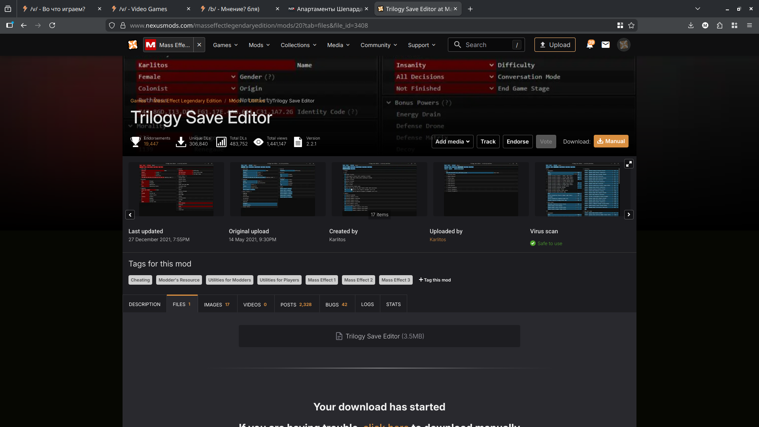The image size is (759, 427).
Task: Track this mod
Action: click(x=488, y=142)
